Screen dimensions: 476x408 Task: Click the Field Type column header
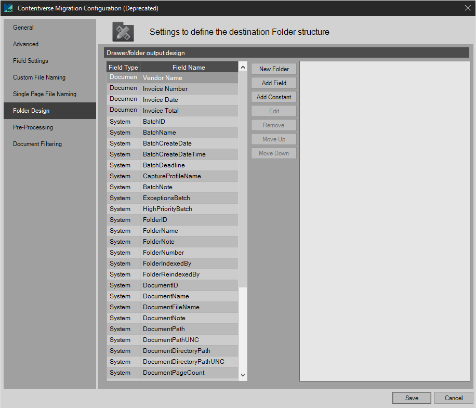[x=123, y=68]
